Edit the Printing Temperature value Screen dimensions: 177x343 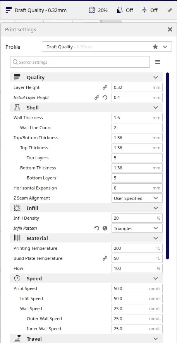coord(137,249)
